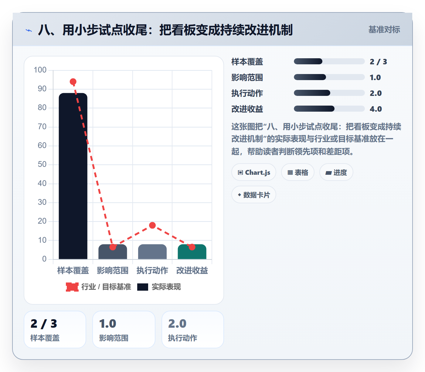This screenshot has width=425, height=372.
Task: Click the 表格 tag chip
Action: (298, 172)
